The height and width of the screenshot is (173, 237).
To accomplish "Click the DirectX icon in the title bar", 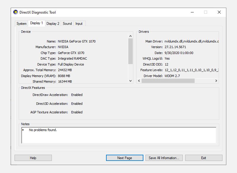I will (x=16, y=12).
